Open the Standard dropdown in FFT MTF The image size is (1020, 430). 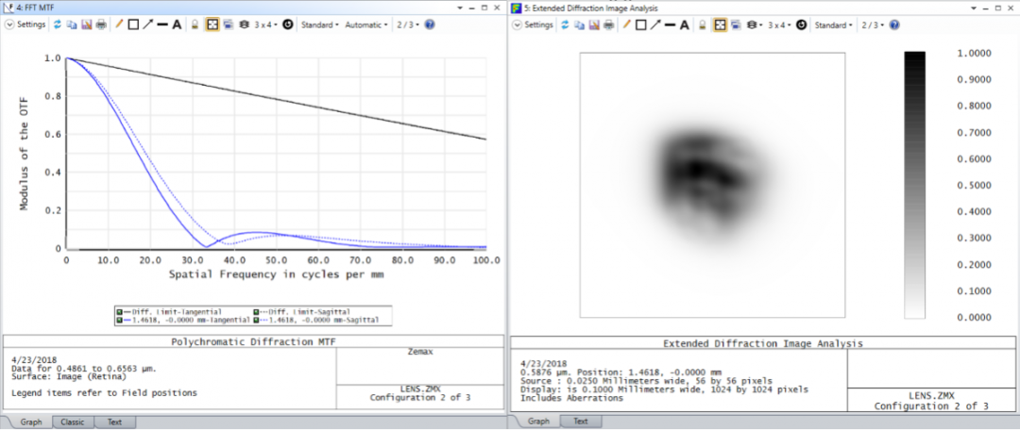(319, 25)
